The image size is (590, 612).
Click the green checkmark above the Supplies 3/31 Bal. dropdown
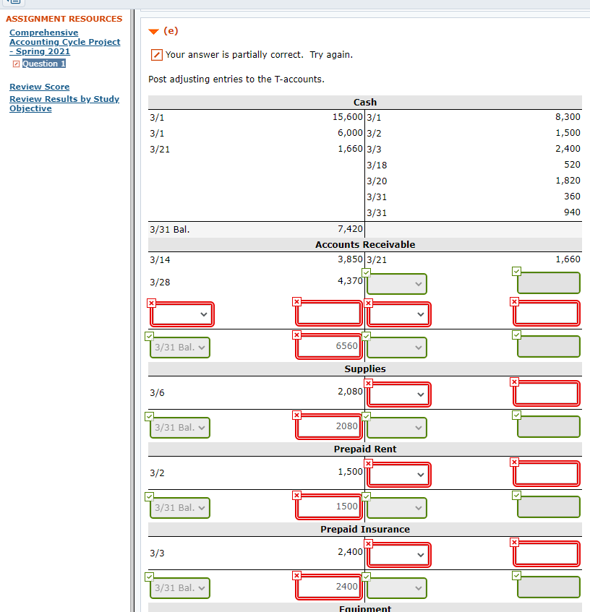click(x=149, y=416)
